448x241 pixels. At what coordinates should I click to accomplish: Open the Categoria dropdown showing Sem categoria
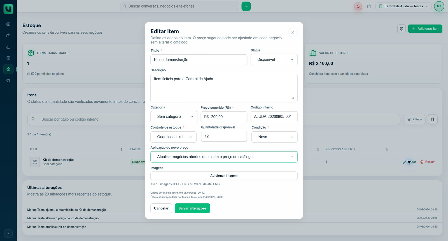click(x=174, y=117)
